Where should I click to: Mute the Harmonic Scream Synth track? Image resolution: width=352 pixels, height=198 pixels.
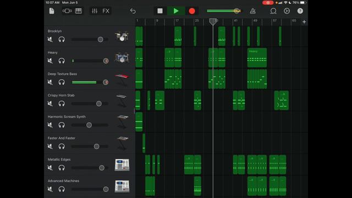(x=50, y=125)
